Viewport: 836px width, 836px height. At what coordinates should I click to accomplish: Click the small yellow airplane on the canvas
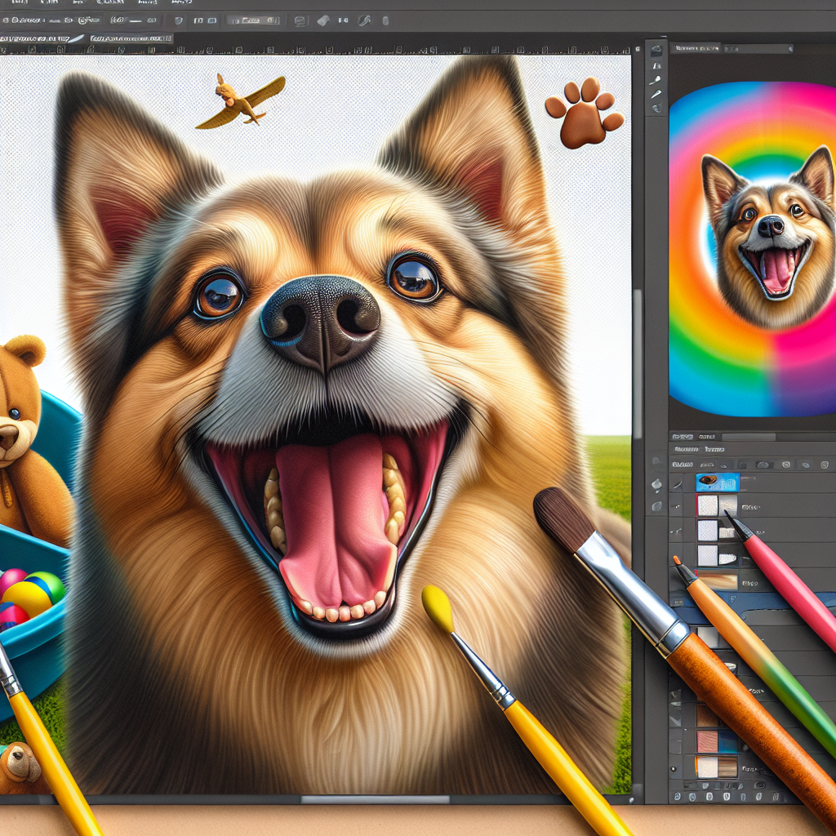(x=241, y=102)
